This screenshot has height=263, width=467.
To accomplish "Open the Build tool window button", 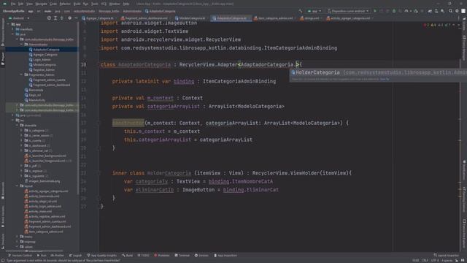I will [x=128, y=256].
